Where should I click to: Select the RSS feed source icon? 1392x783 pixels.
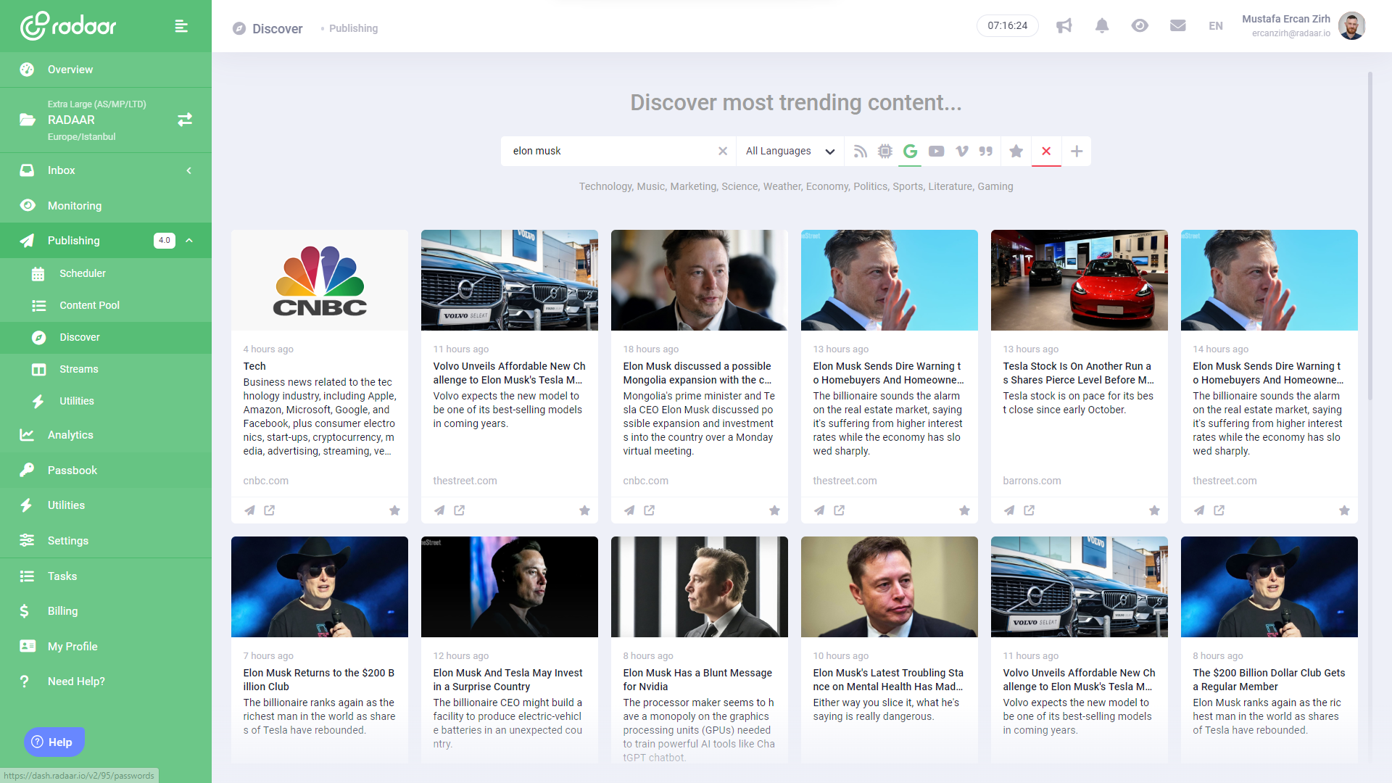[860, 152]
